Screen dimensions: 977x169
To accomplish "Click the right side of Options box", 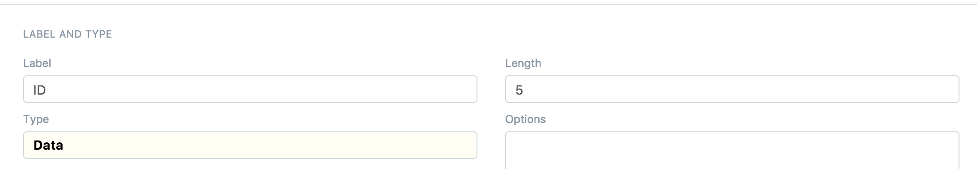I will pos(948,151).
